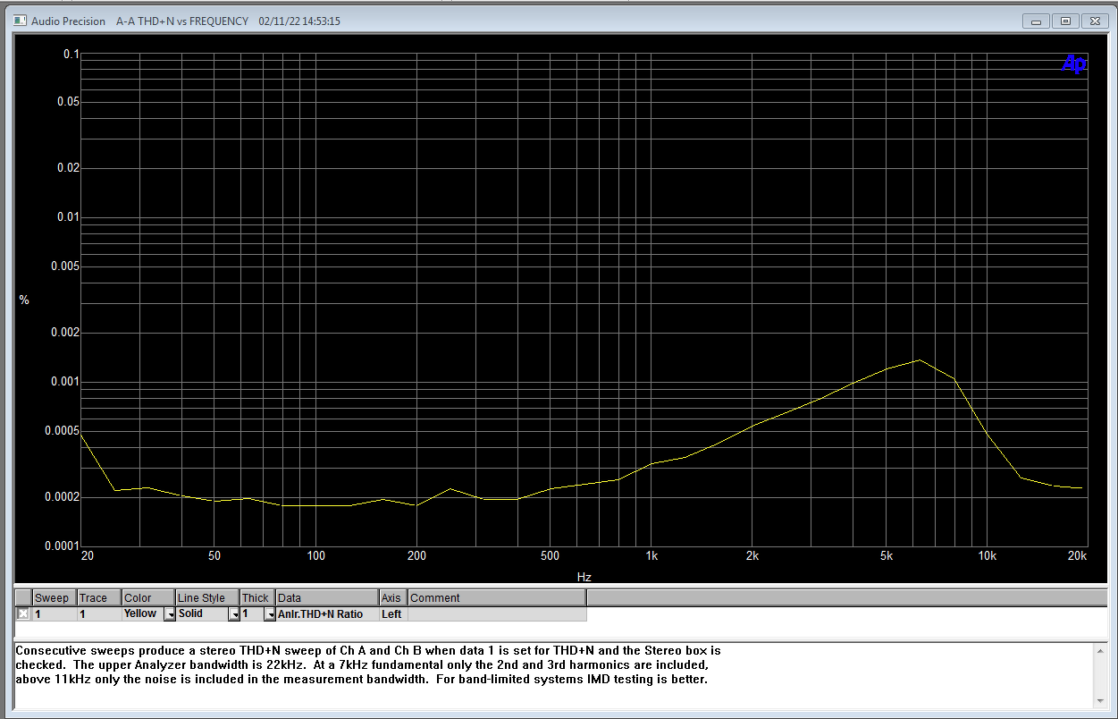1118x719 pixels.
Task: Restore the Audio Precision graph window
Action: pos(1065,21)
